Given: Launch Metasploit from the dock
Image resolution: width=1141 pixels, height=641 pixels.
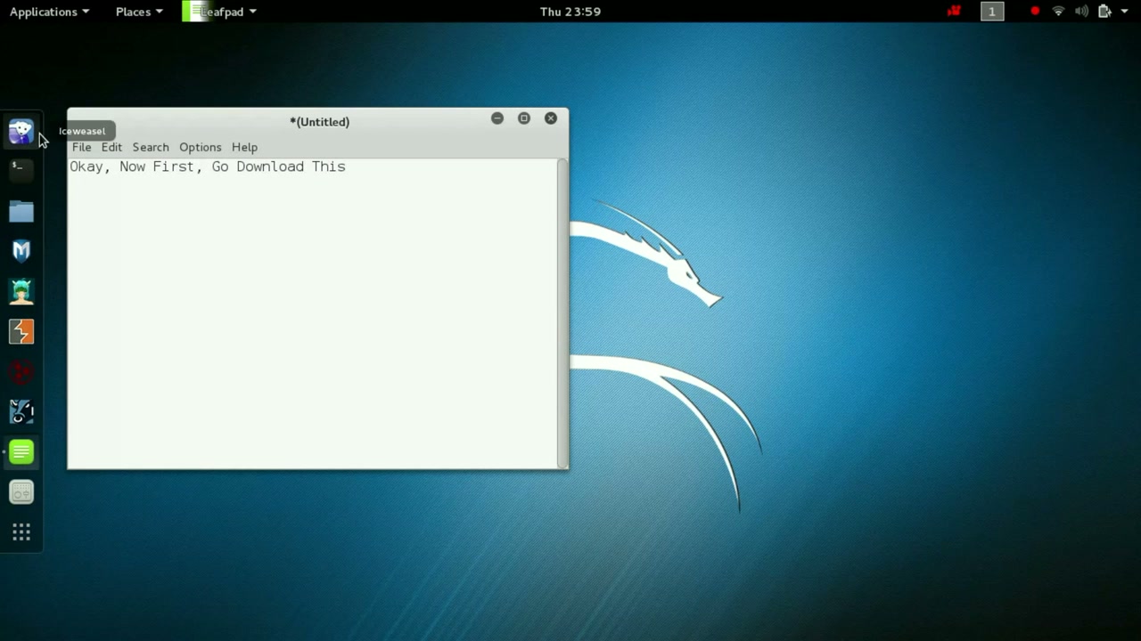Looking at the screenshot, I should (x=21, y=251).
